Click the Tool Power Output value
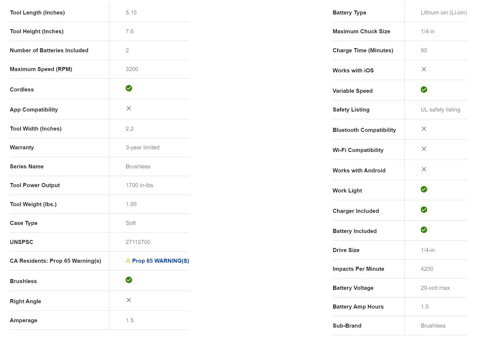The image size is (483, 341). (139, 185)
